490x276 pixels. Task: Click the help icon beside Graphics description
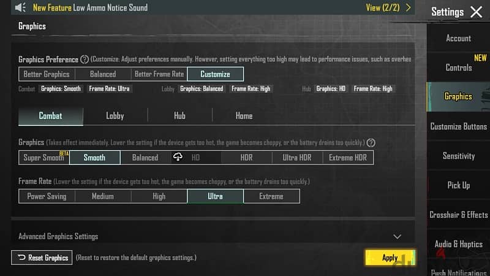tap(371, 143)
